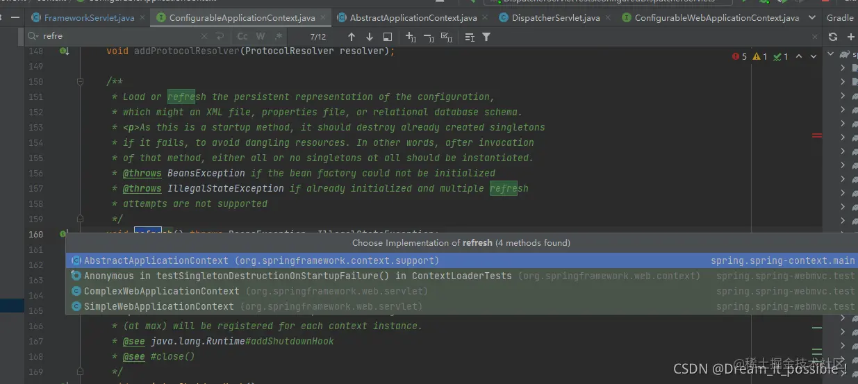Click the highlighted 'refresh' on line 157
858x384 pixels.
[509, 189]
